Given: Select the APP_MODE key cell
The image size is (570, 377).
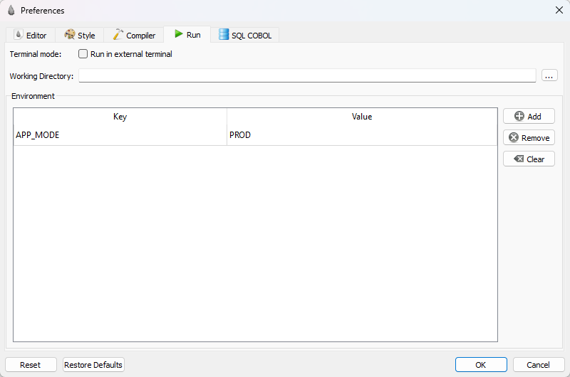Looking at the screenshot, I should (120, 135).
